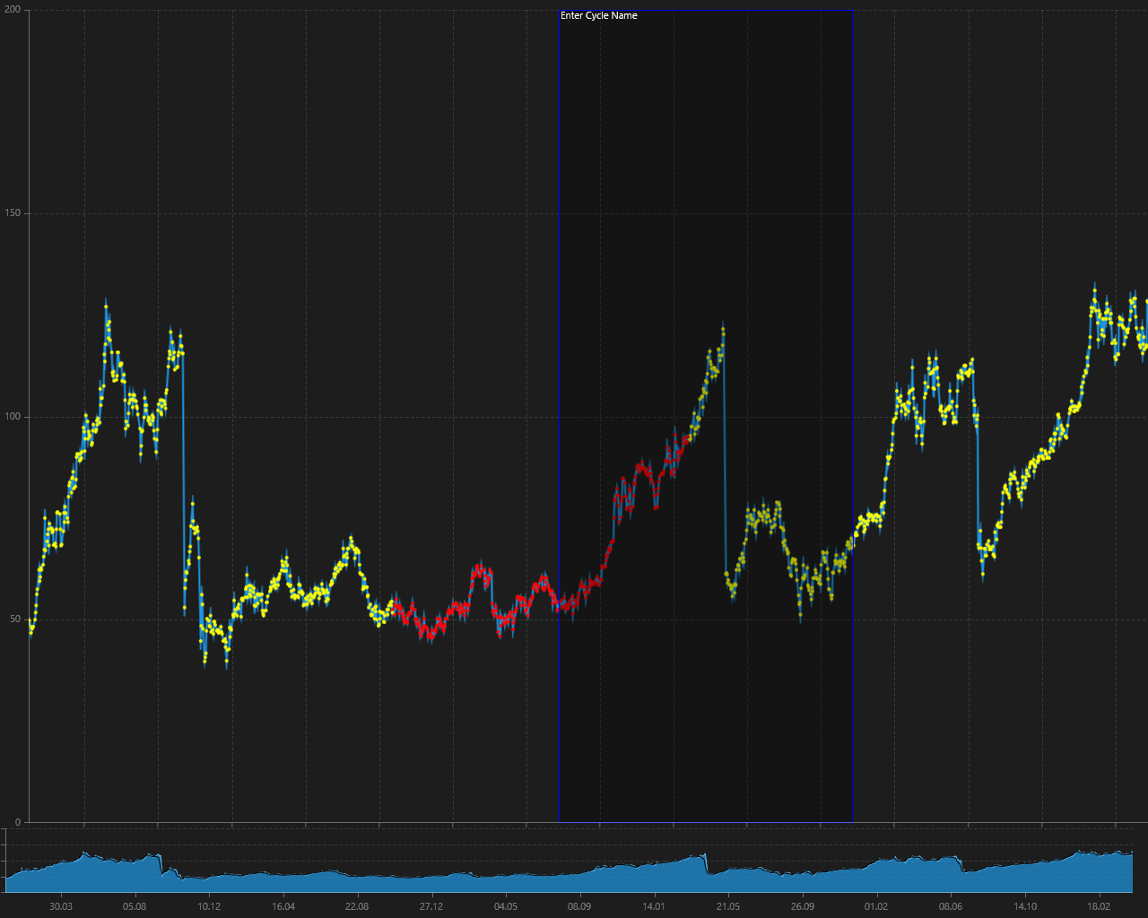Click the 22.08 date tick label
Screen dimensions: 1148x918
(x=357, y=906)
